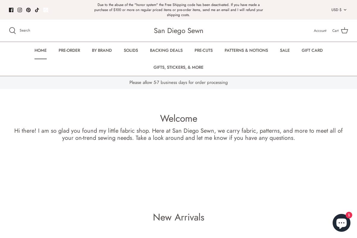Click the Search input field

coord(25,30)
